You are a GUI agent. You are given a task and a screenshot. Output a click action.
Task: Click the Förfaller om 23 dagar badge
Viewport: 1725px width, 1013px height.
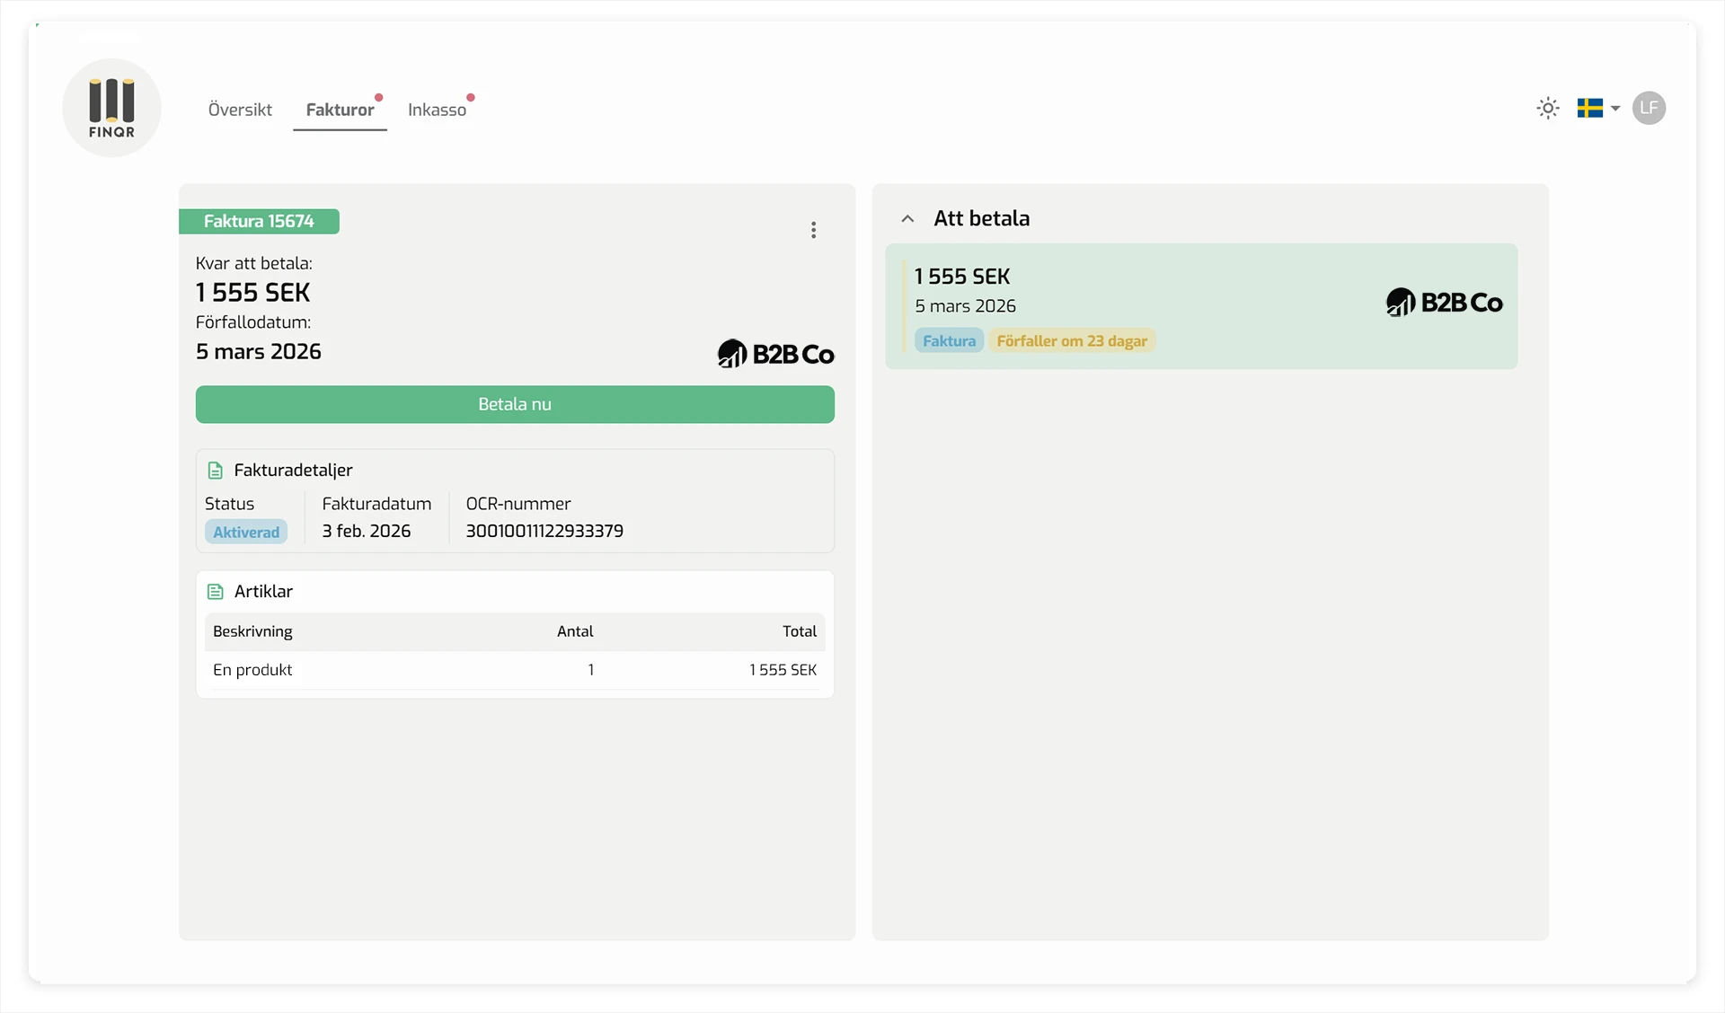coord(1071,341)
